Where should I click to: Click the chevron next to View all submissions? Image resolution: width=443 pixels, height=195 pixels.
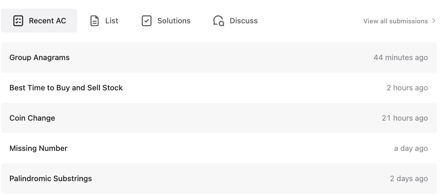coord(434,21)
